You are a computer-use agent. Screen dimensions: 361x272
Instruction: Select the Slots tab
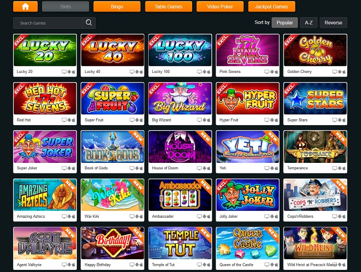[65, 6]
